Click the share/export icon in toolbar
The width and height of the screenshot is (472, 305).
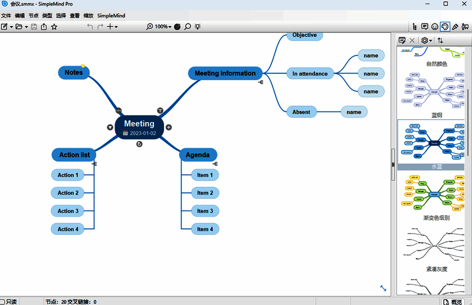(x=44, y=27)
